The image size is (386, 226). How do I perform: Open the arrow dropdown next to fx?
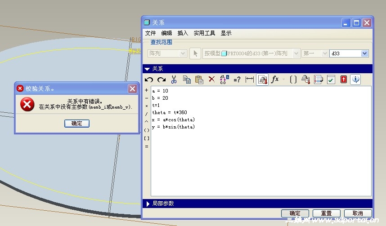click(283, 80)
